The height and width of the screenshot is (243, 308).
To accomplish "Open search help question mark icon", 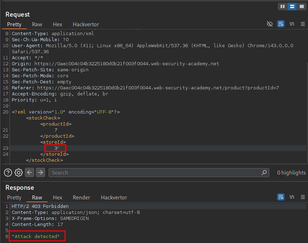I will pyautogui.click(x=8, y=172).
